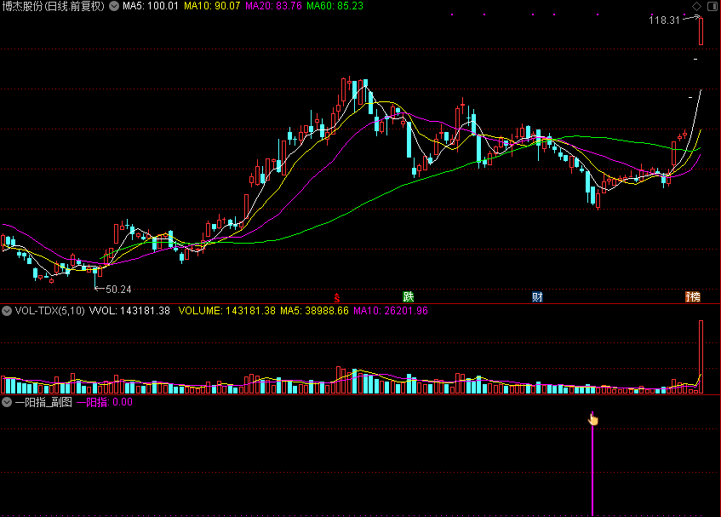Open the dropdown next to 博杰股份 title
The image size is (721, 517).
pyautogui.click(x=114, y=6)
